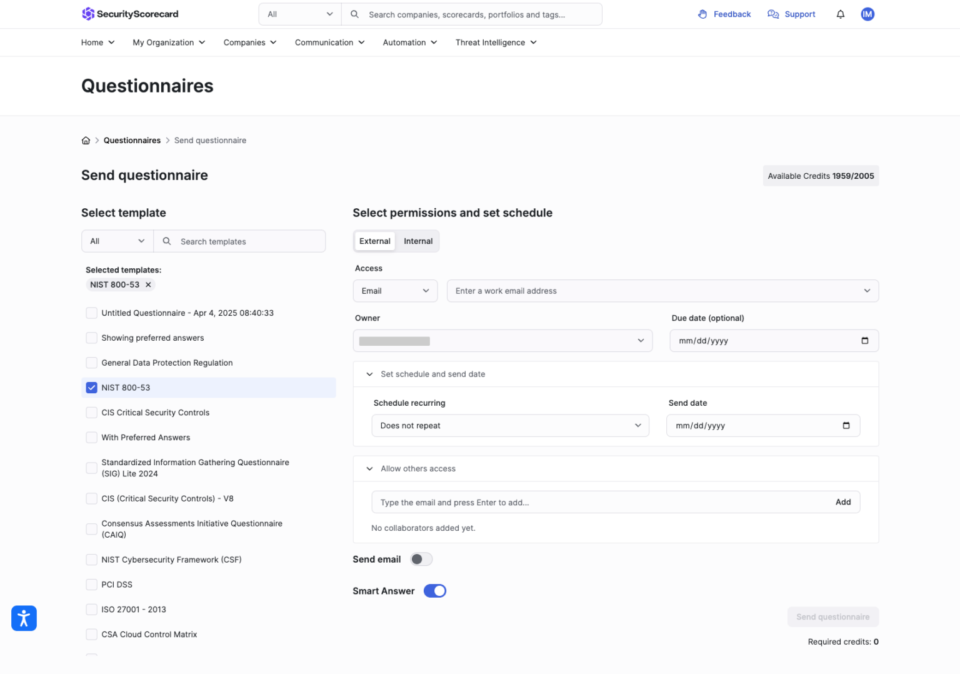The width and height of the screenshot is (960, 674).
Task: Enable the Send email toggle
Action: 421,559
